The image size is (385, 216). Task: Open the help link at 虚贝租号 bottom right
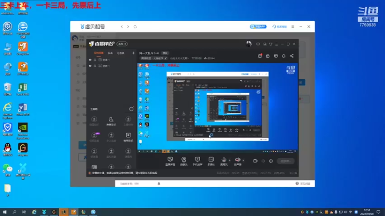coord(303,183)
